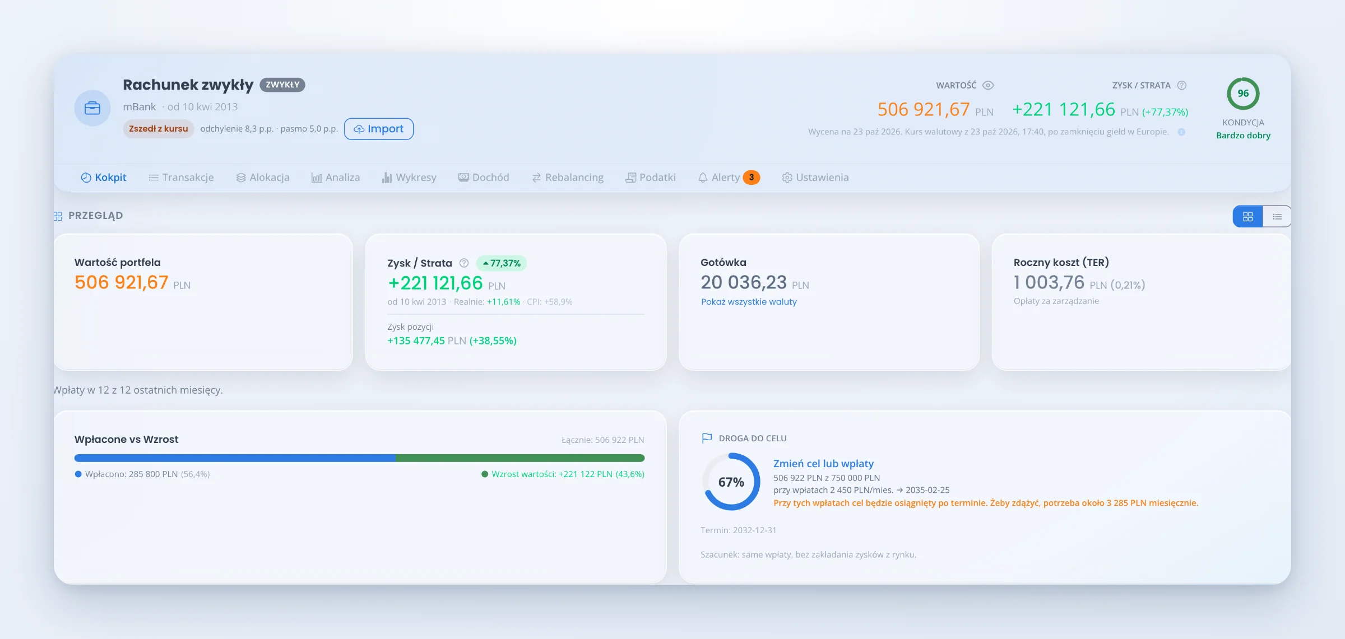The image size is (1345, 639).
Task: Click the 506 921,67 value in Wartość portfela card
Action: click(x=122, y=282)
